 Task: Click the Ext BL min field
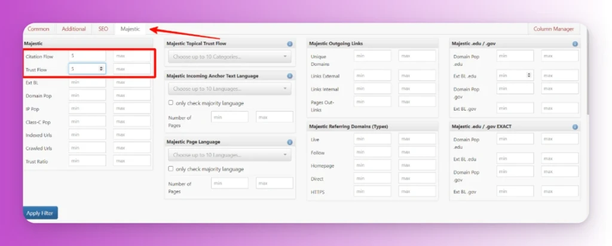87,82
